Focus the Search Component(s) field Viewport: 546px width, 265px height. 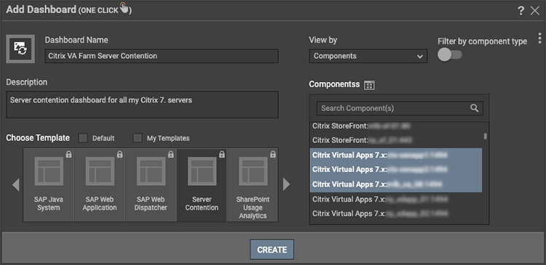pyautogui.click(x=400, y=108)
